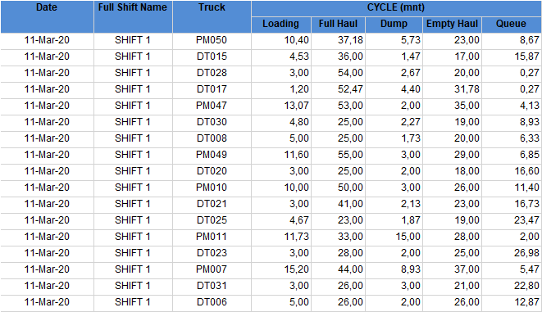542x312 pixels.
Task: Select the Date column header
Action: pyautogui.click(x=47, y=16)
